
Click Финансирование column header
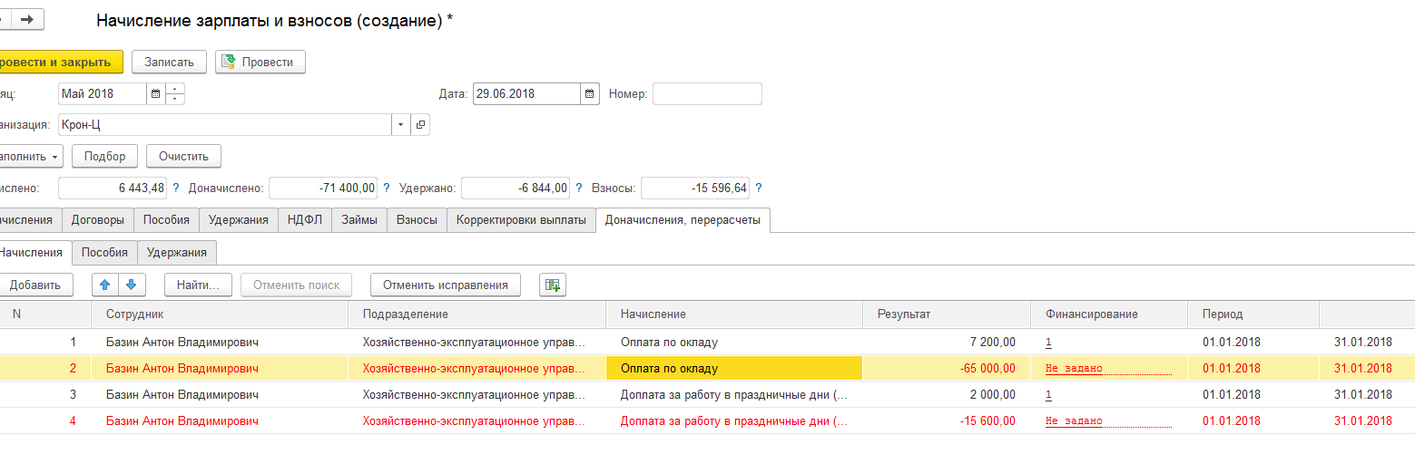click(x=1109, y=314)
